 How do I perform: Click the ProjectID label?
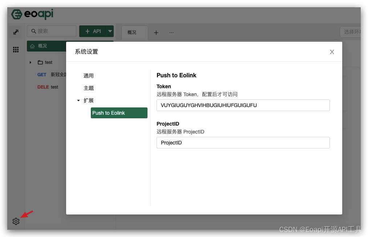(168, 124)
